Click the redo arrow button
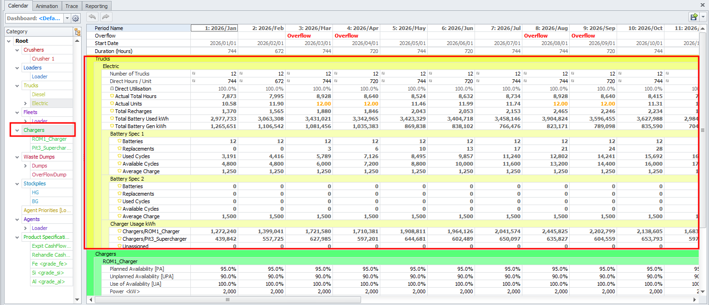The width and height of the screenshot is (709, 305). tap(106, 17)
